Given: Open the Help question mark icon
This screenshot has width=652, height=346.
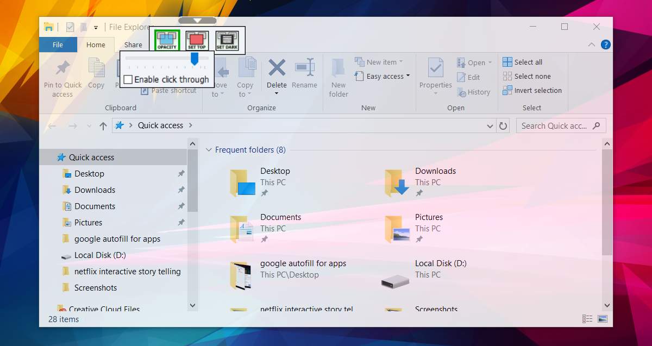Looking at the screenshot, I should (x=605, y=45).
